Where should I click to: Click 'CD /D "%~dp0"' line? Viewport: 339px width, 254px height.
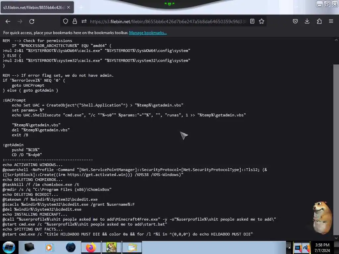(27, 155)
